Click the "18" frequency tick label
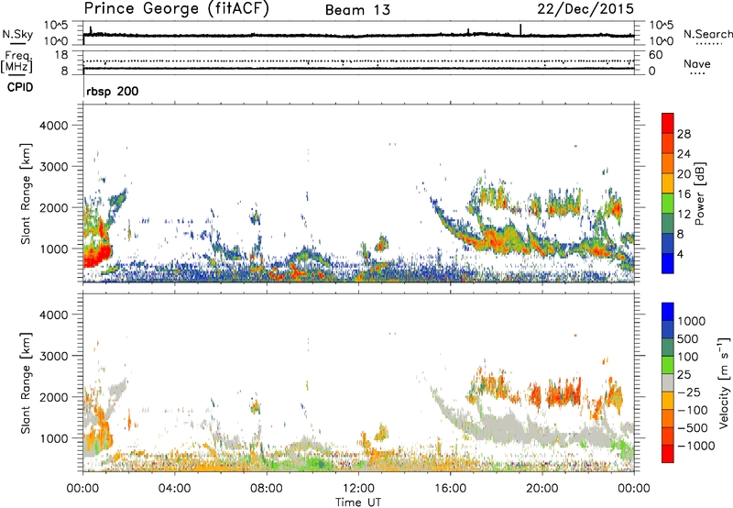 point(61,55)
